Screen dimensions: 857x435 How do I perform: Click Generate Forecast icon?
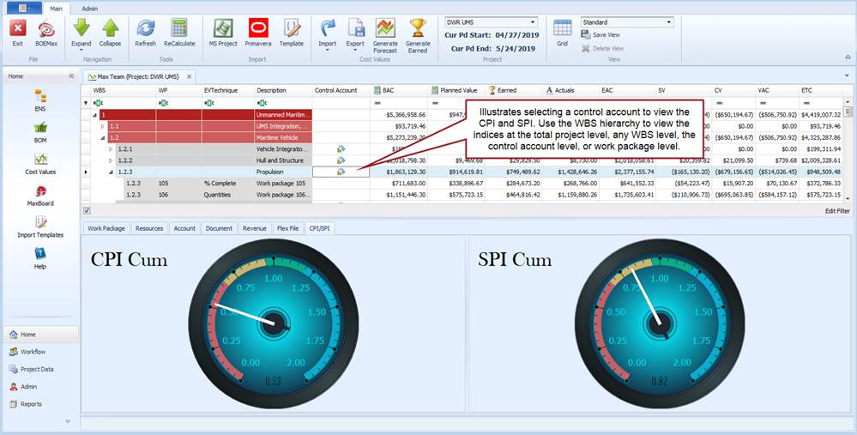385,27
